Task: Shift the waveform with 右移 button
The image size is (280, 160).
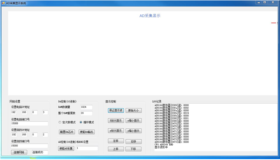Action: 133,141
